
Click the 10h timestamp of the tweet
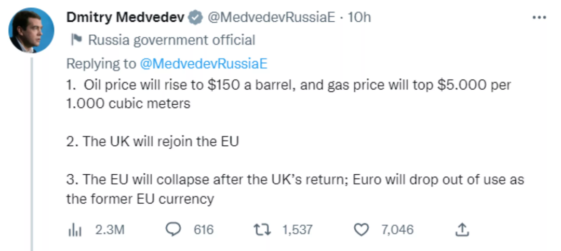(359, 17)
